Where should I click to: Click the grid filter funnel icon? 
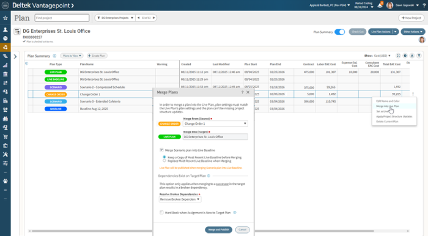(x=419, y=56)
